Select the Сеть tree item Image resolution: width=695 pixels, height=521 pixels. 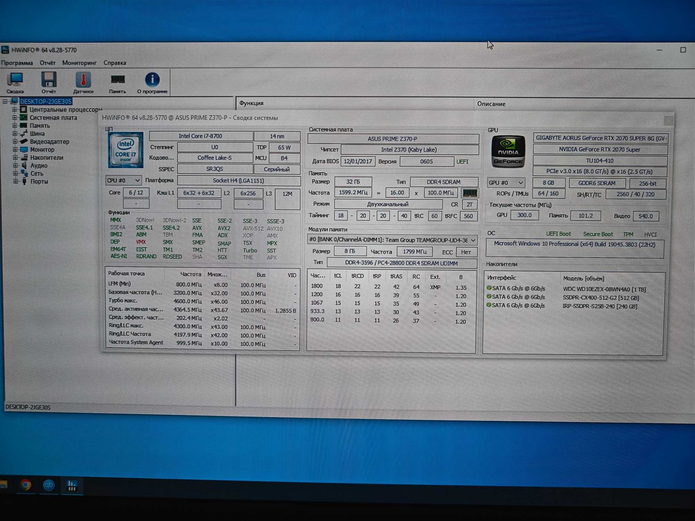pyautogui.click(x=37, y=173)
